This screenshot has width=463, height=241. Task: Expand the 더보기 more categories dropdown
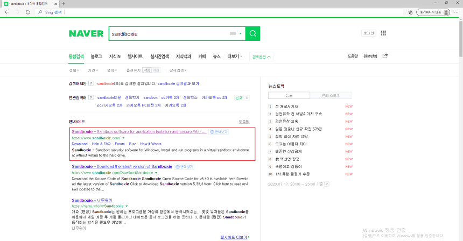(x=234, y=56)
